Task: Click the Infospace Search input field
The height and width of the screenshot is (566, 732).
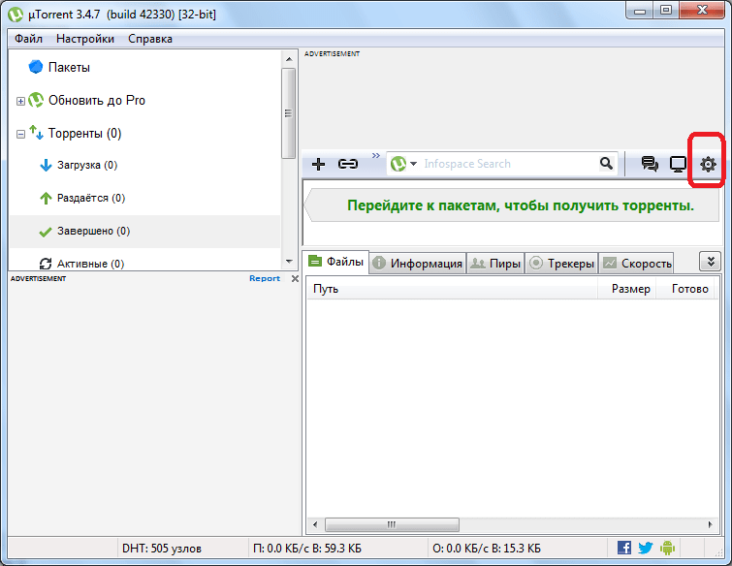Action: pos(509,164)
